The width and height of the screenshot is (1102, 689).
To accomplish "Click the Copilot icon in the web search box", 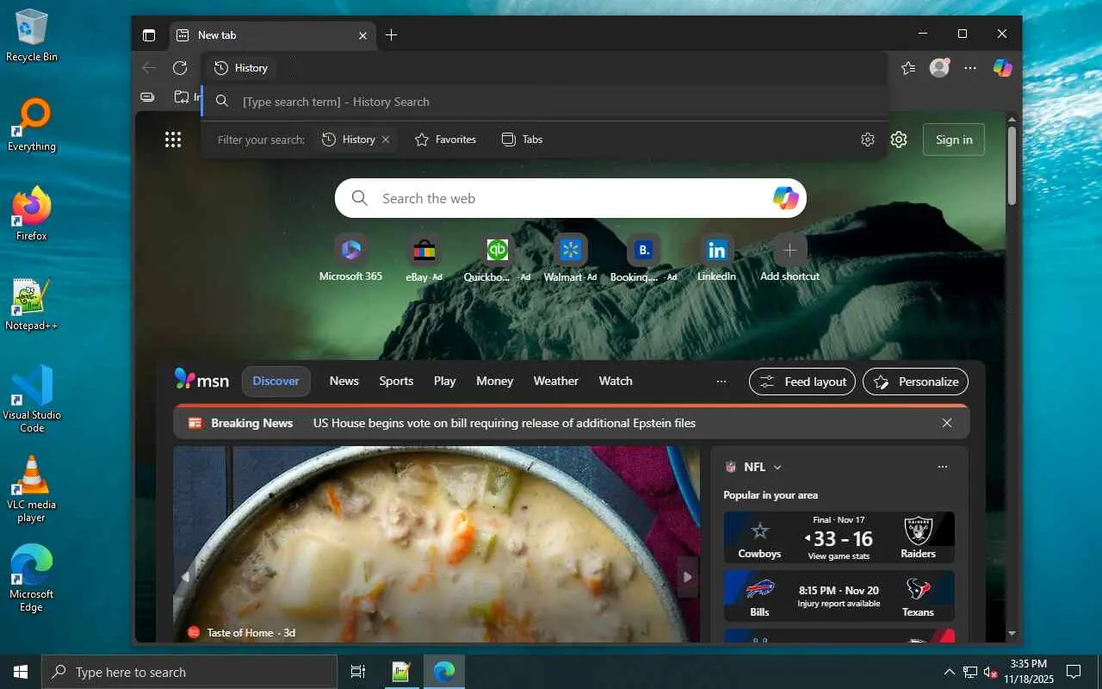I will [785, 198].
